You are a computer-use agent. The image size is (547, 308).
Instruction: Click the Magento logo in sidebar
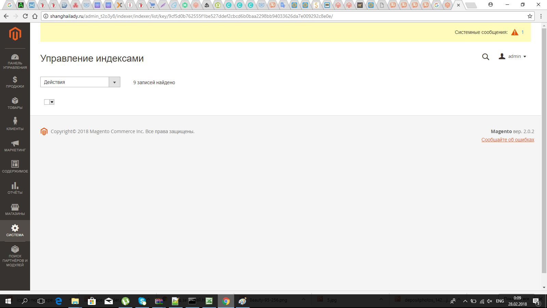[15, 34]
